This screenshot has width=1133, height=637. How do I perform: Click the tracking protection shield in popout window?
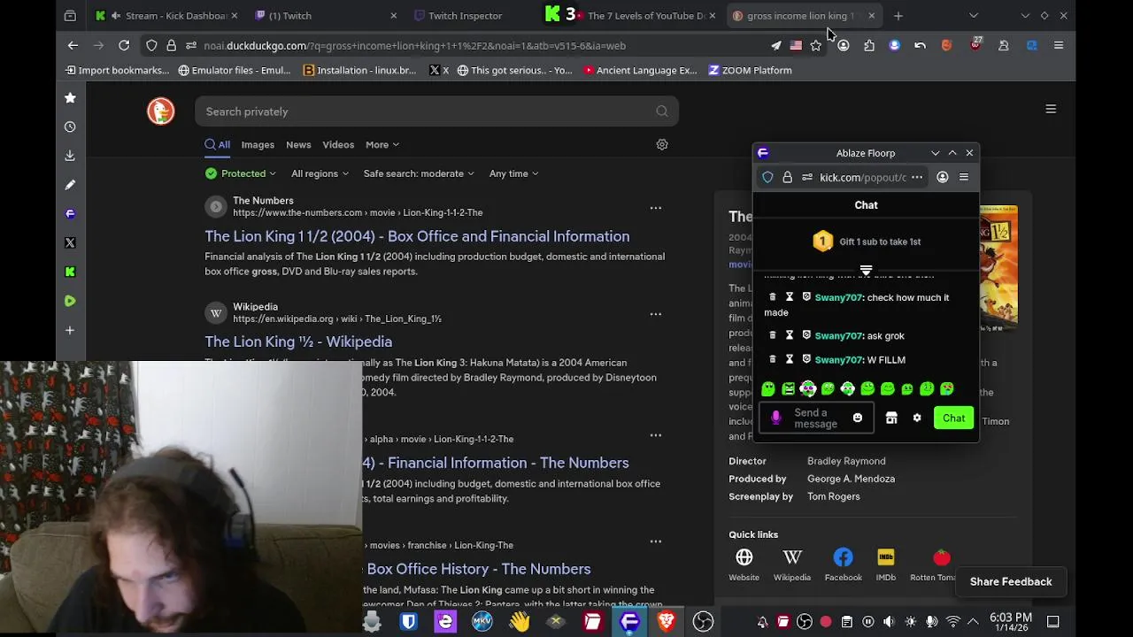767,177
